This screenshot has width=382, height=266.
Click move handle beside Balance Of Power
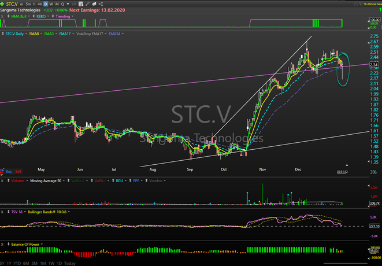8,244
